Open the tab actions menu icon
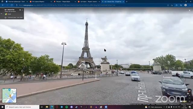Viewport: 193px width, 109px height. 2,2
